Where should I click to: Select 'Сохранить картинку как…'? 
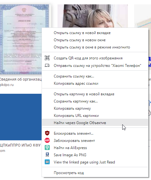pyautogui.click(x=95, y=101)
